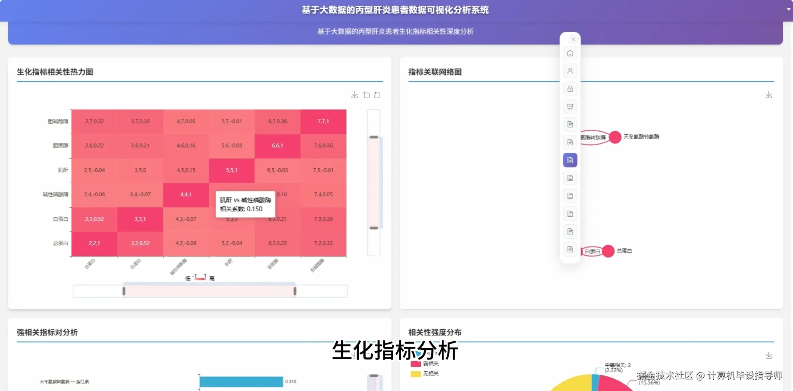
Task: Click the heatmap cell 2,2,1
Action: pos(94,243)
